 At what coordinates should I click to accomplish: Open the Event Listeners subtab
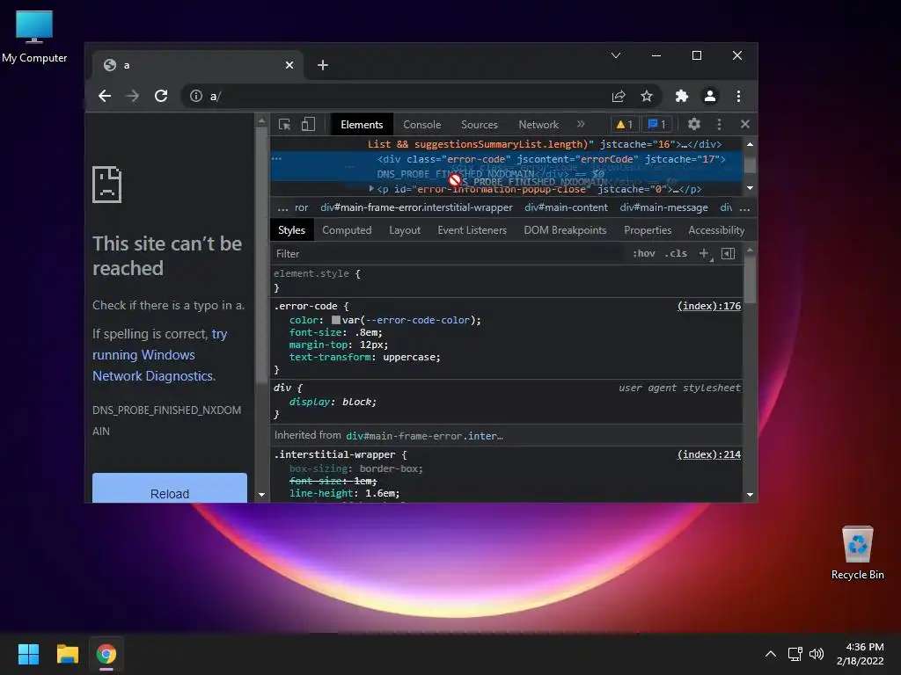point(472,230)
